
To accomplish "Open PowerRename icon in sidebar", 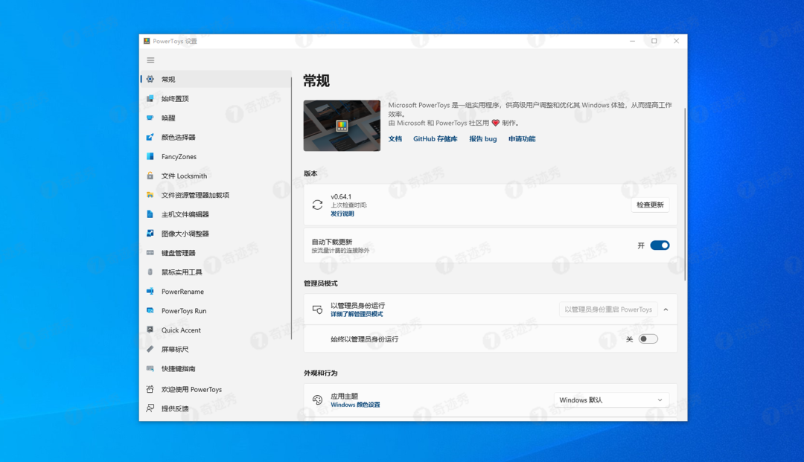I will 150,292.
